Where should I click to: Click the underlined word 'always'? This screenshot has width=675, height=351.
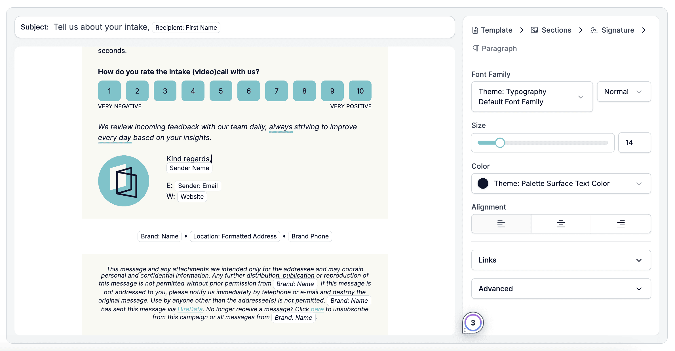280,127
